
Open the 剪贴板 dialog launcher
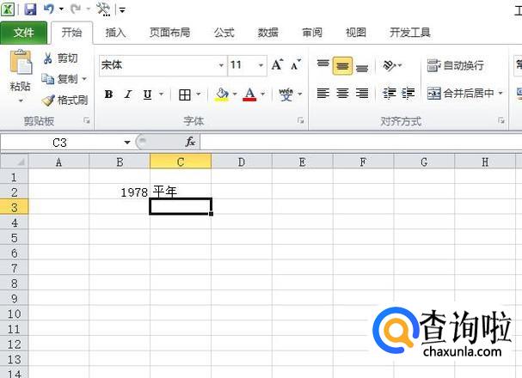tap(87, 120)
